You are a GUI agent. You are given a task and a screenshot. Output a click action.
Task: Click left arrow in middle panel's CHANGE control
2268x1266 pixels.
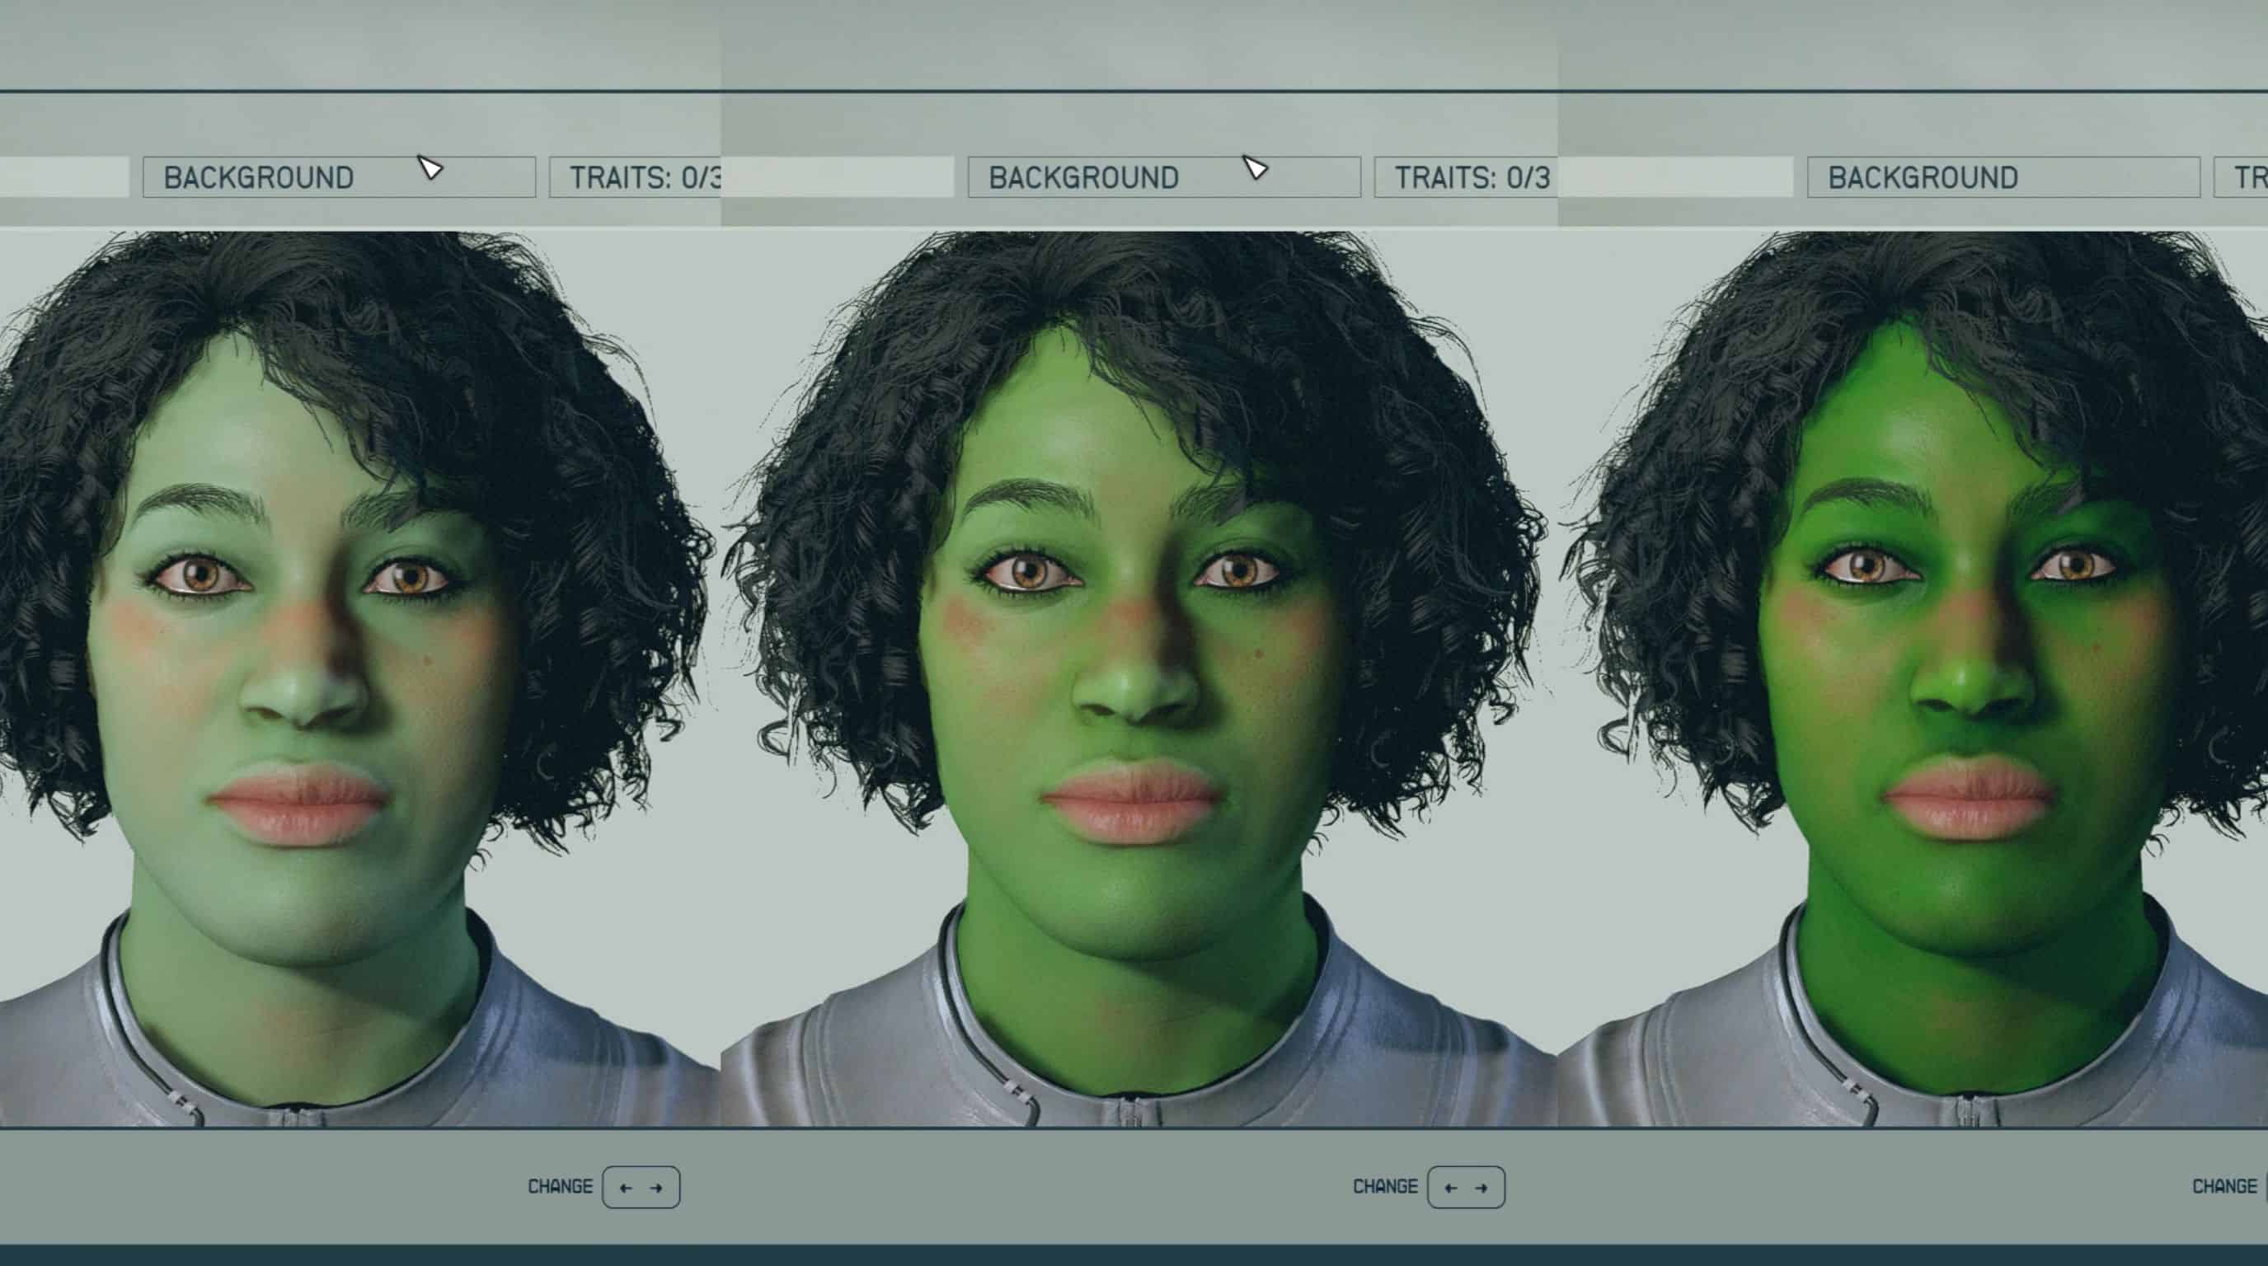(1451, 1188)
